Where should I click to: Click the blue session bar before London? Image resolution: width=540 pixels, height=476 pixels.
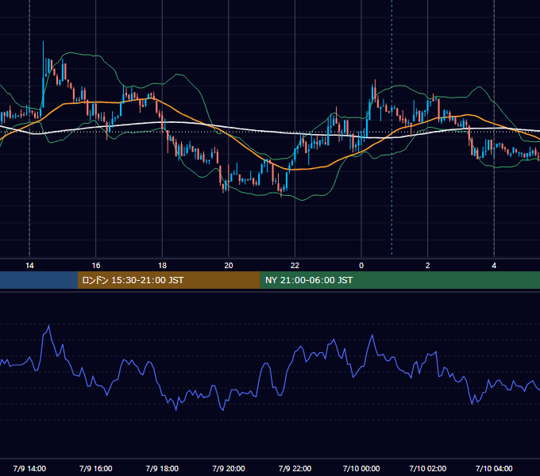[x=39, y=280]
